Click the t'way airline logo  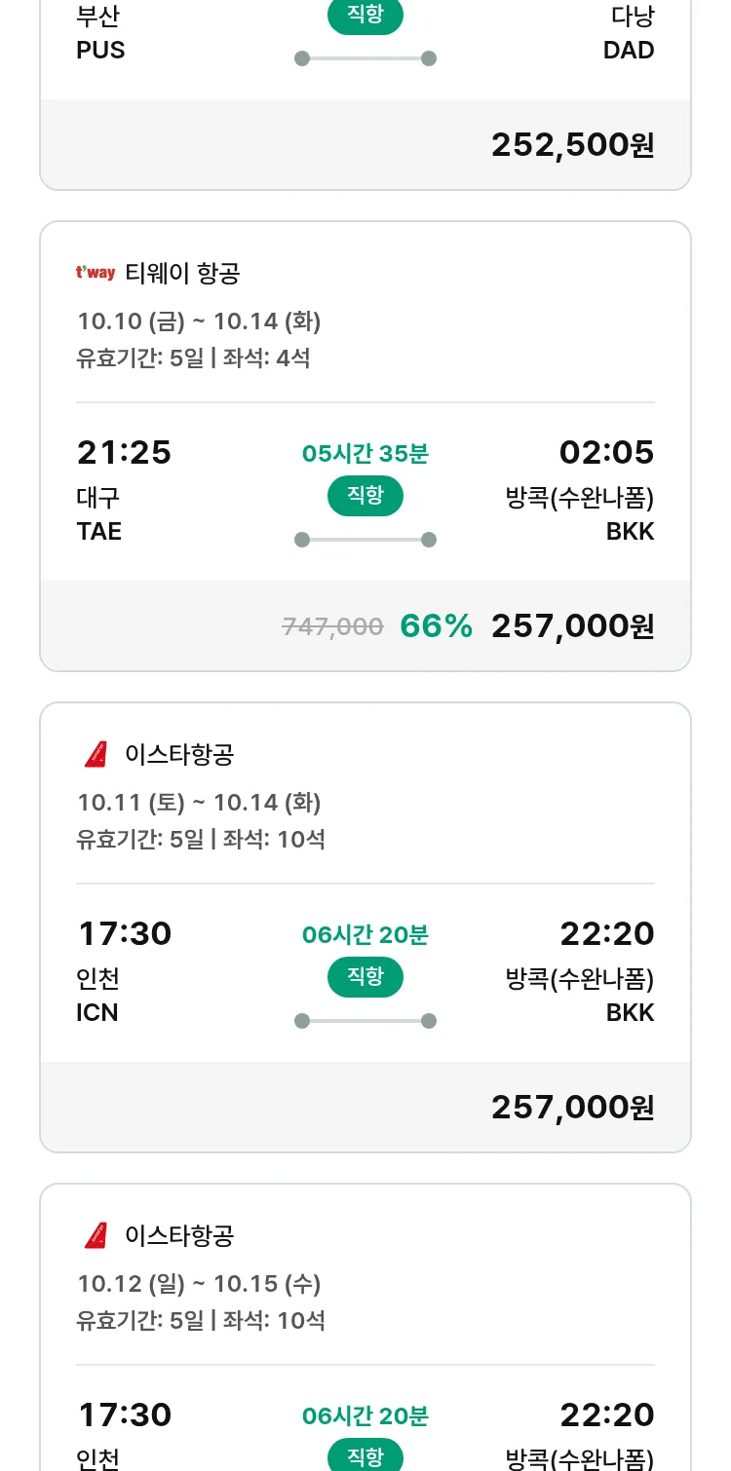click(x=96, y=273)
